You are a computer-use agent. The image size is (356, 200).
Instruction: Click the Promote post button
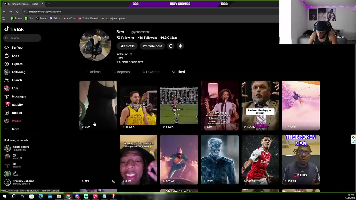coord(152,46)
